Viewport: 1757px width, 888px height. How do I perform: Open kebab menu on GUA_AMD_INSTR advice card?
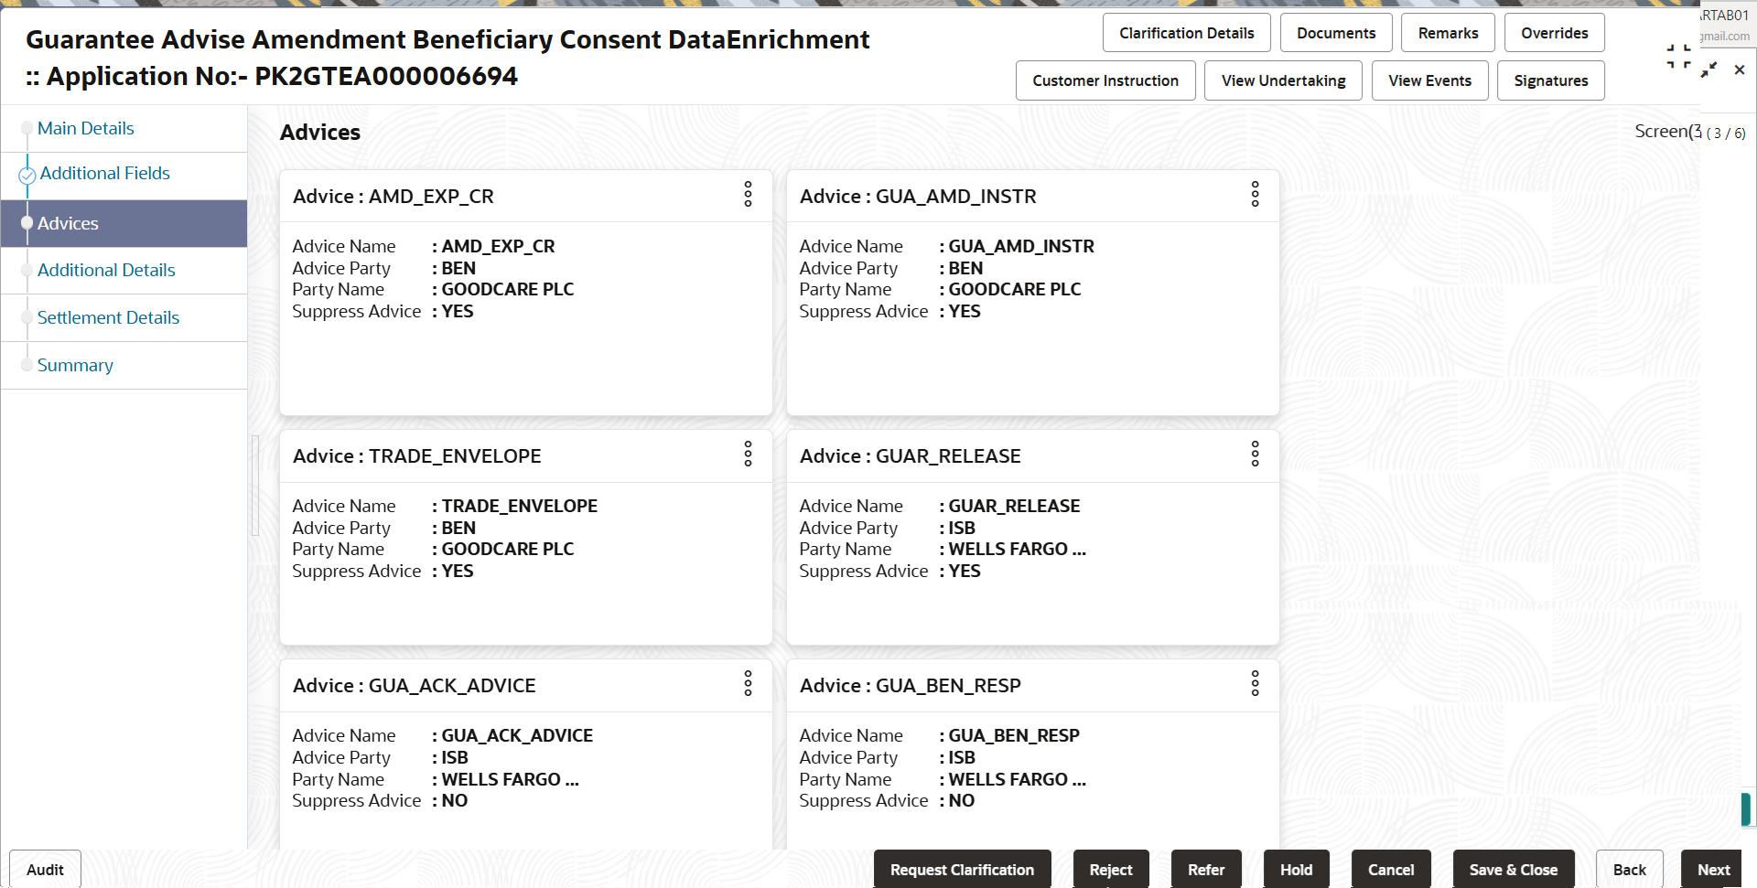pyautogui.click(x=1255, y=194)
